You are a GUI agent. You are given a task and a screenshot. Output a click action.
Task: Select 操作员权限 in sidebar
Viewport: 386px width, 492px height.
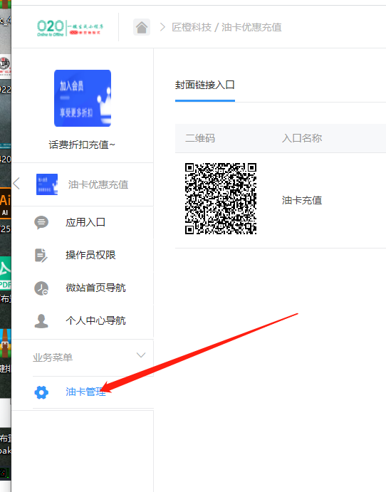(x=90, y=255)
